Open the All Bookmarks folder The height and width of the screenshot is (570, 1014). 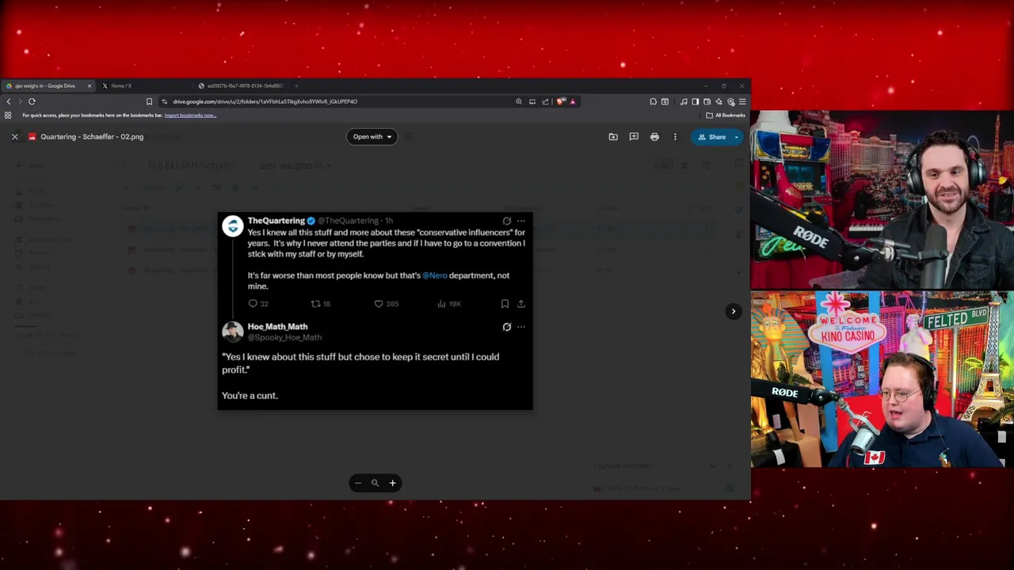coord(726,116)
